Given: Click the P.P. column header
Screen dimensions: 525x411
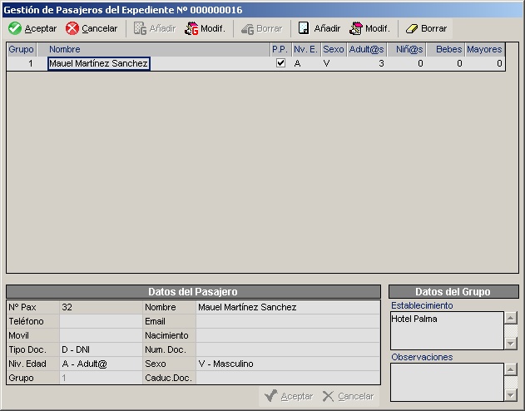Looking at the screenshot, I should 280,50.
